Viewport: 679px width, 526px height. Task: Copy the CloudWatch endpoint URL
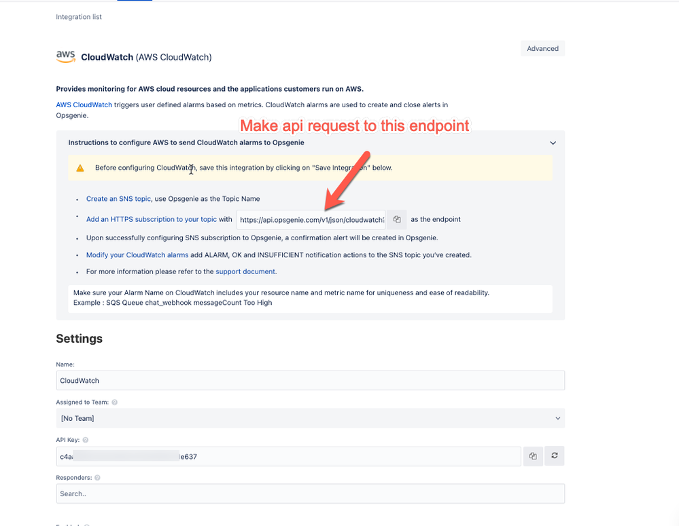tap(397, 220)
